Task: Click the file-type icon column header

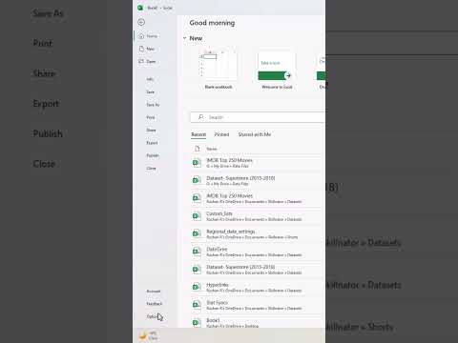Action: (198, 149)
